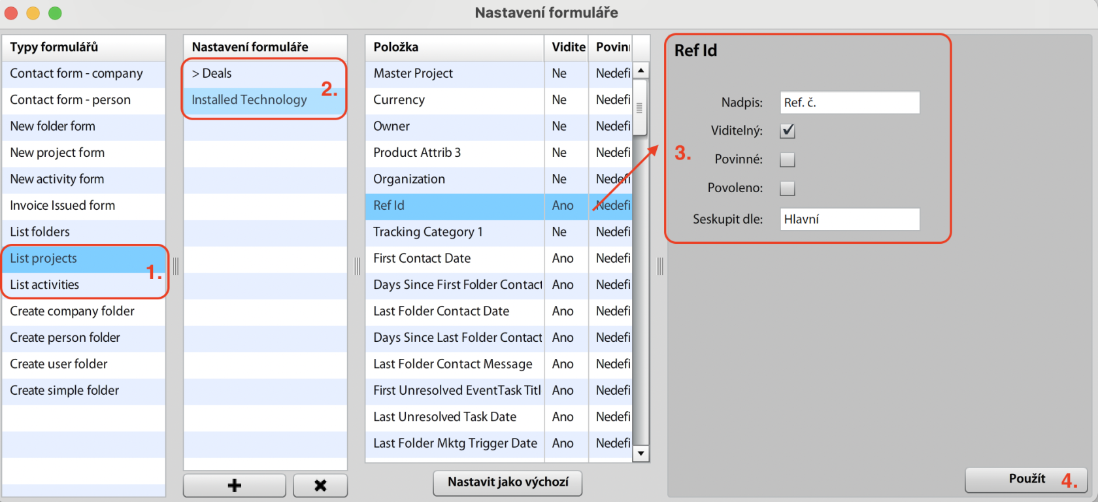1098x502 pixels.
Task: Toggle the Viditelný checkbox
Action: pyautogui.click(x=788, y=131)
